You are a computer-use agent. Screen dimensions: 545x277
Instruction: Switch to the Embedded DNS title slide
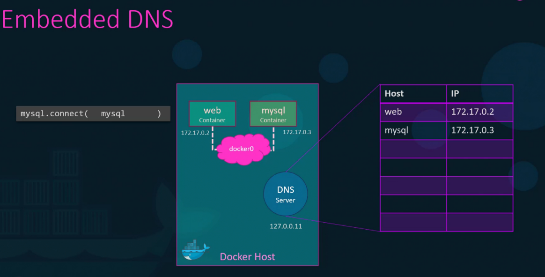click(87, 19)
